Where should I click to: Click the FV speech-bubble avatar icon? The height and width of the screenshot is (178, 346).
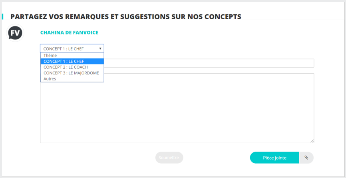point(15,33)
